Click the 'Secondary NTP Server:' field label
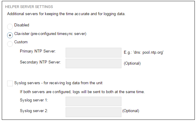The width and height of the screenshot is (196, 121). coord(40,62)
